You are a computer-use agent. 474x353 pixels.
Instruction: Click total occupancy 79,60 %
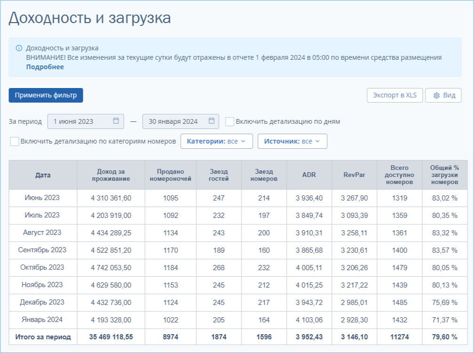(445, 337)
